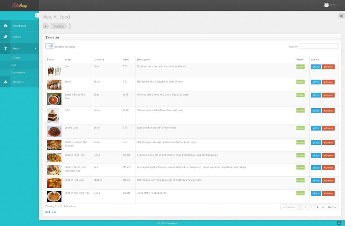
Task: Toggle Active status for Chicken Thai Fried Rice
Action: 300,193
